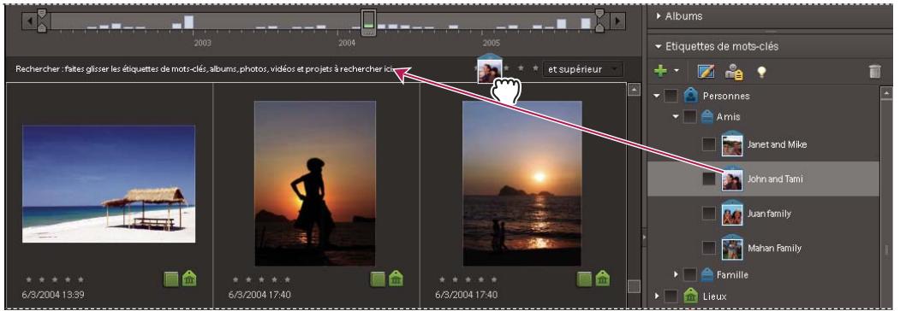Viewport: 900px width, 311px height.
Task: Click the right timeline end-point marker
Action: click(599, 21)
